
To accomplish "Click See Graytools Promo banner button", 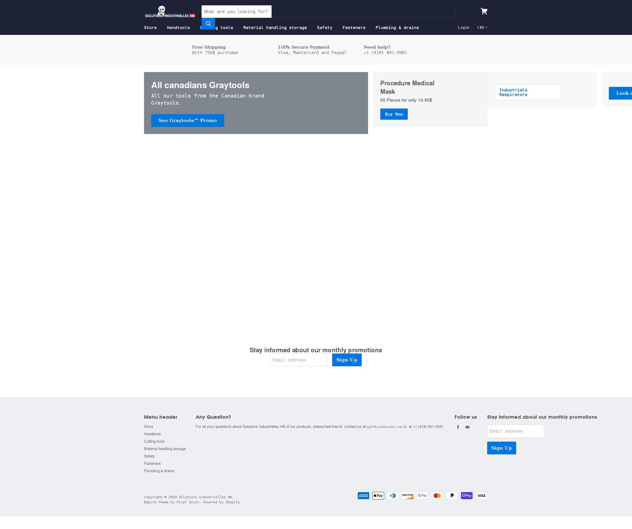I will pos(187,120).
